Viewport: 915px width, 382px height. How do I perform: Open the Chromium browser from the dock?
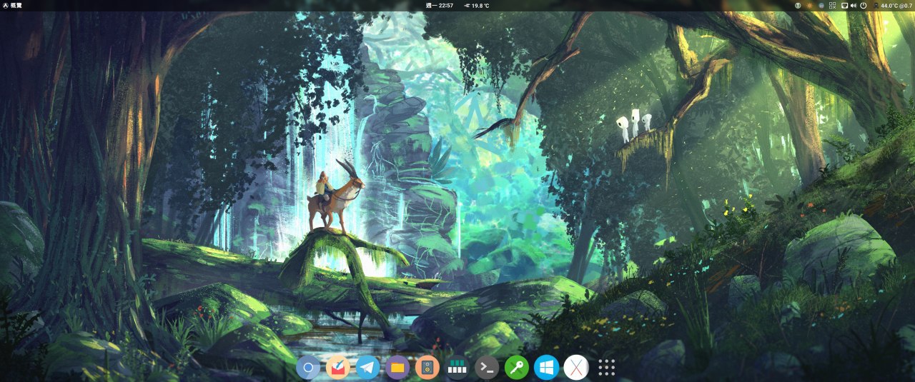coord(308,368)
